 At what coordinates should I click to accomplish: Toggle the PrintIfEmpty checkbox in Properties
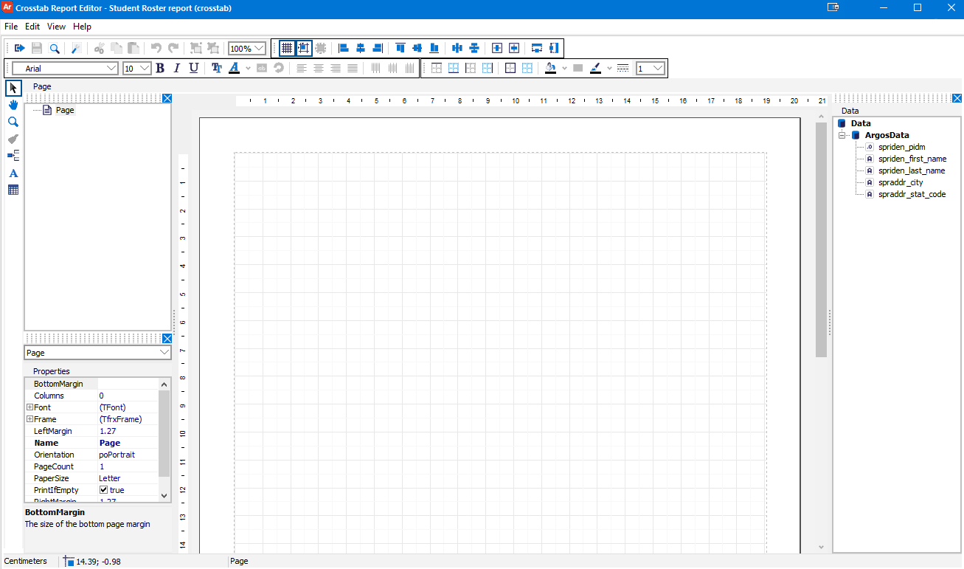(x=103, y=489)
